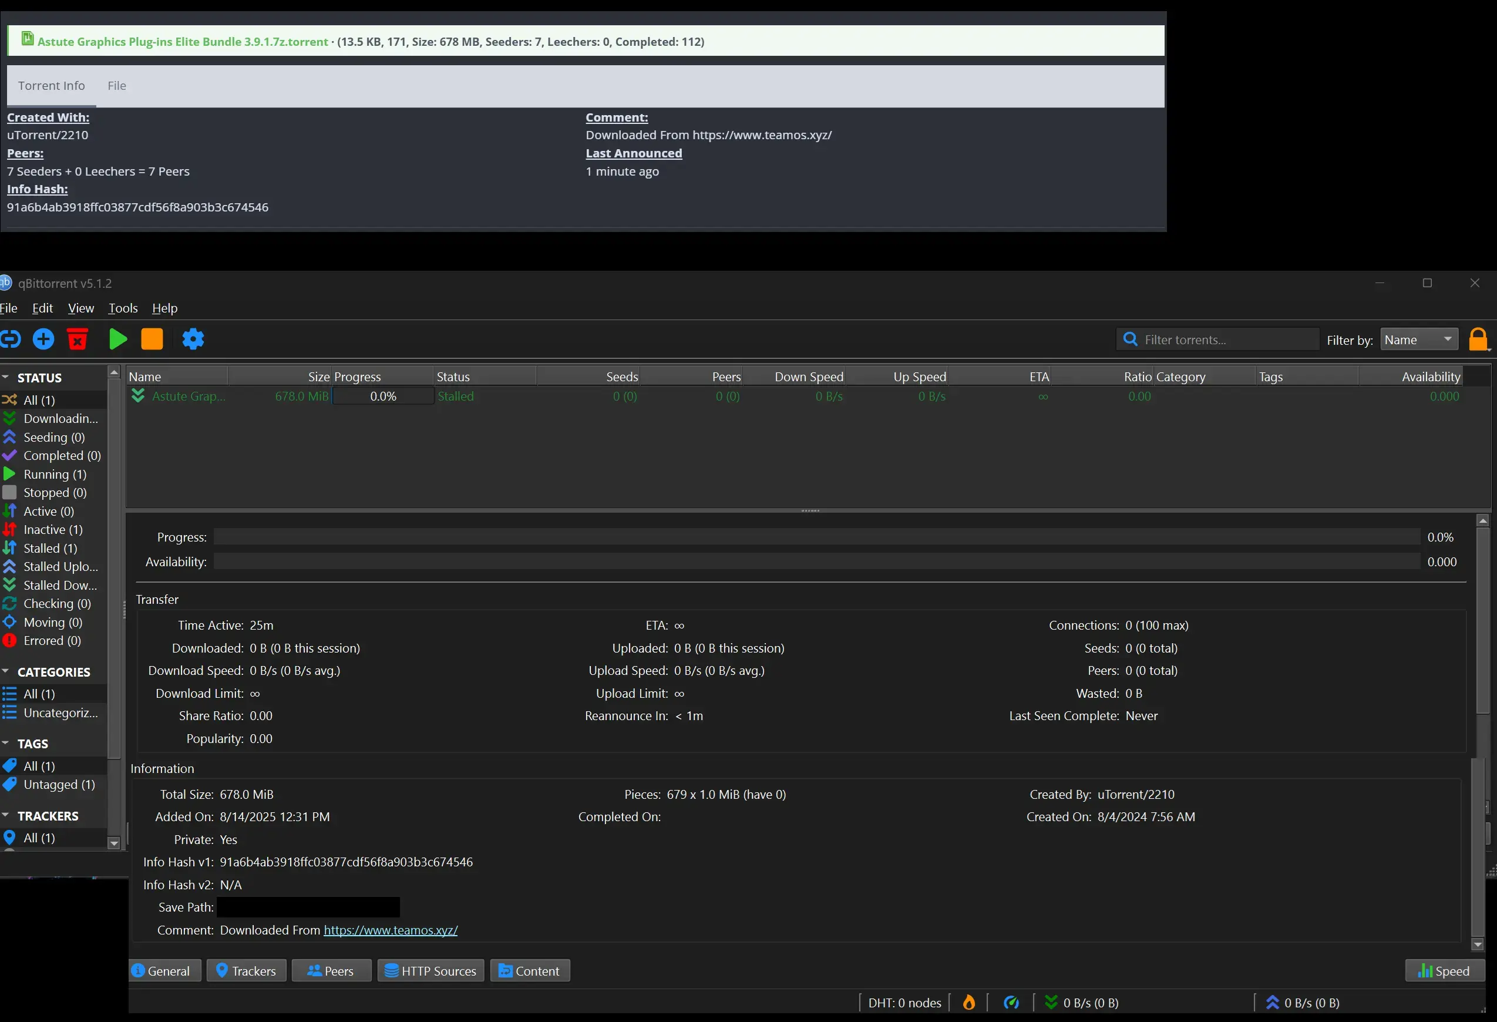Open the Filter by Name dropdown

pyautogui.click(x=1419, y=339)
